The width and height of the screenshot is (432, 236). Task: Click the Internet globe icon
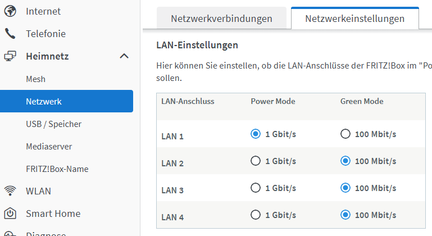click(x=10, y=11)
